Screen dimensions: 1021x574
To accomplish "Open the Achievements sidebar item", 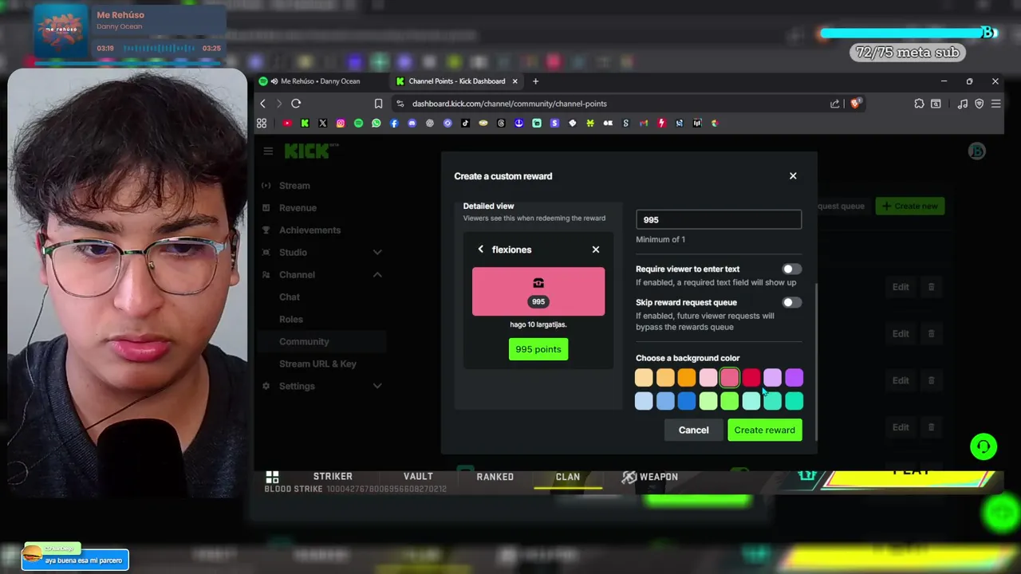I will [309, 230].
